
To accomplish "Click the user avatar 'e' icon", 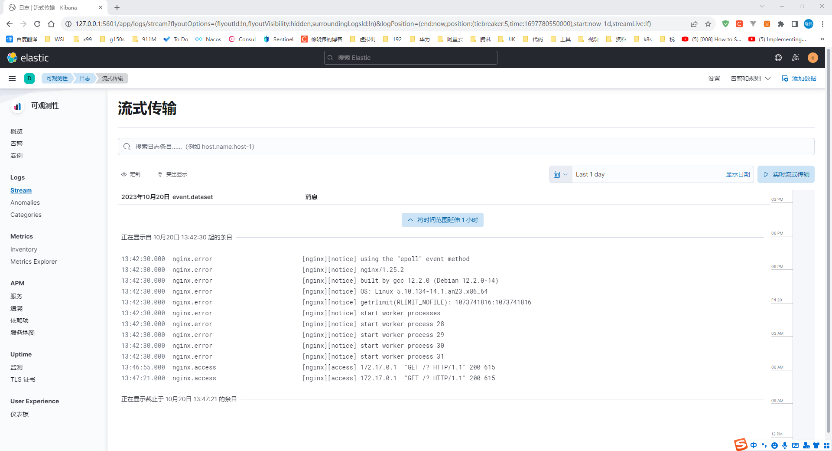I will [x=812, y=58].
